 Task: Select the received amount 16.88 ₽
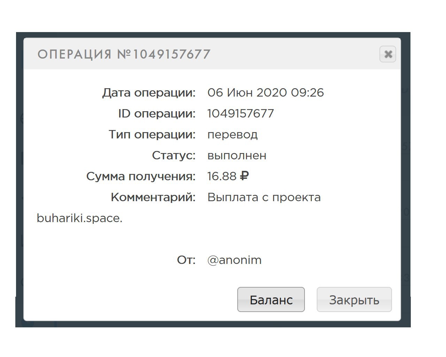[x=228, y=176]
